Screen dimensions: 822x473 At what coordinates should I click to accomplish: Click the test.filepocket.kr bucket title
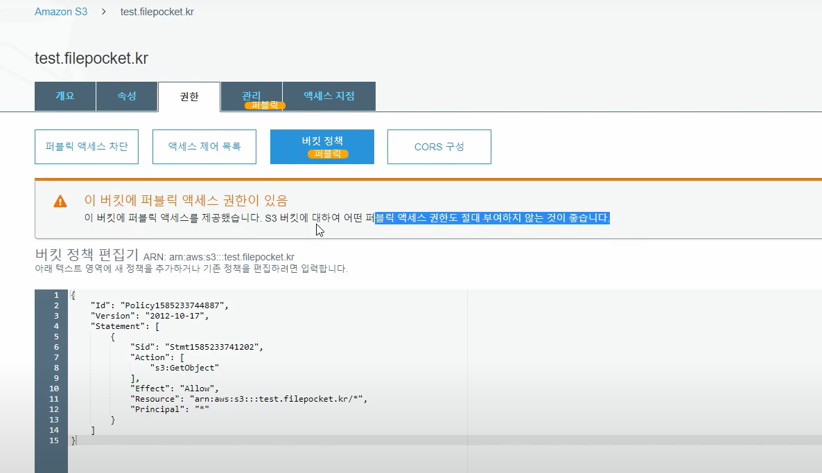pyautogui.click(x=91, y=57)
